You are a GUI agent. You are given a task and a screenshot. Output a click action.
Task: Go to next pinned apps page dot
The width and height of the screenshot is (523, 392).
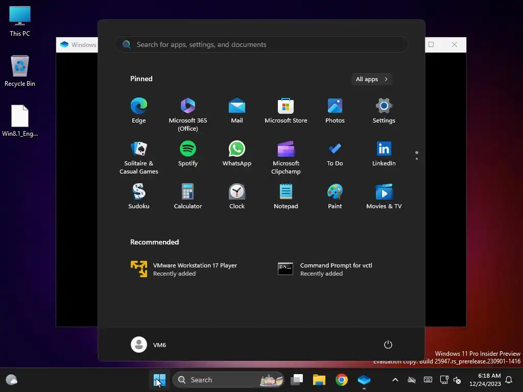(417, 159)
